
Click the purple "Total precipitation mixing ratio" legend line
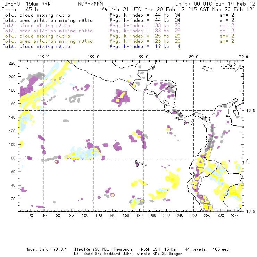pos(48,31)
